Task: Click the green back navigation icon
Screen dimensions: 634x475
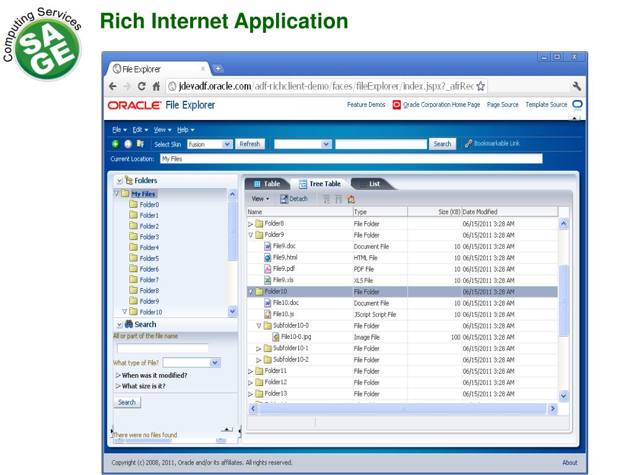Action: tap(116, 143)
